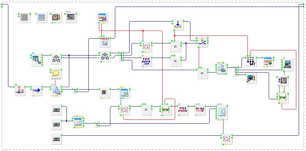Image resolution: width=306 pixels, height=151 pixels.
Task: Click the download arrow tray block
Action: pyautogui.click(x=178, y=25)
